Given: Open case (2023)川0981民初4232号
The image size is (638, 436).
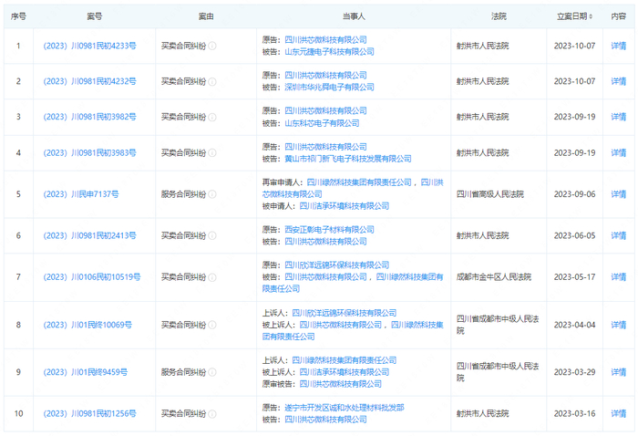Looking at the screenshot, I should (89, 81).
